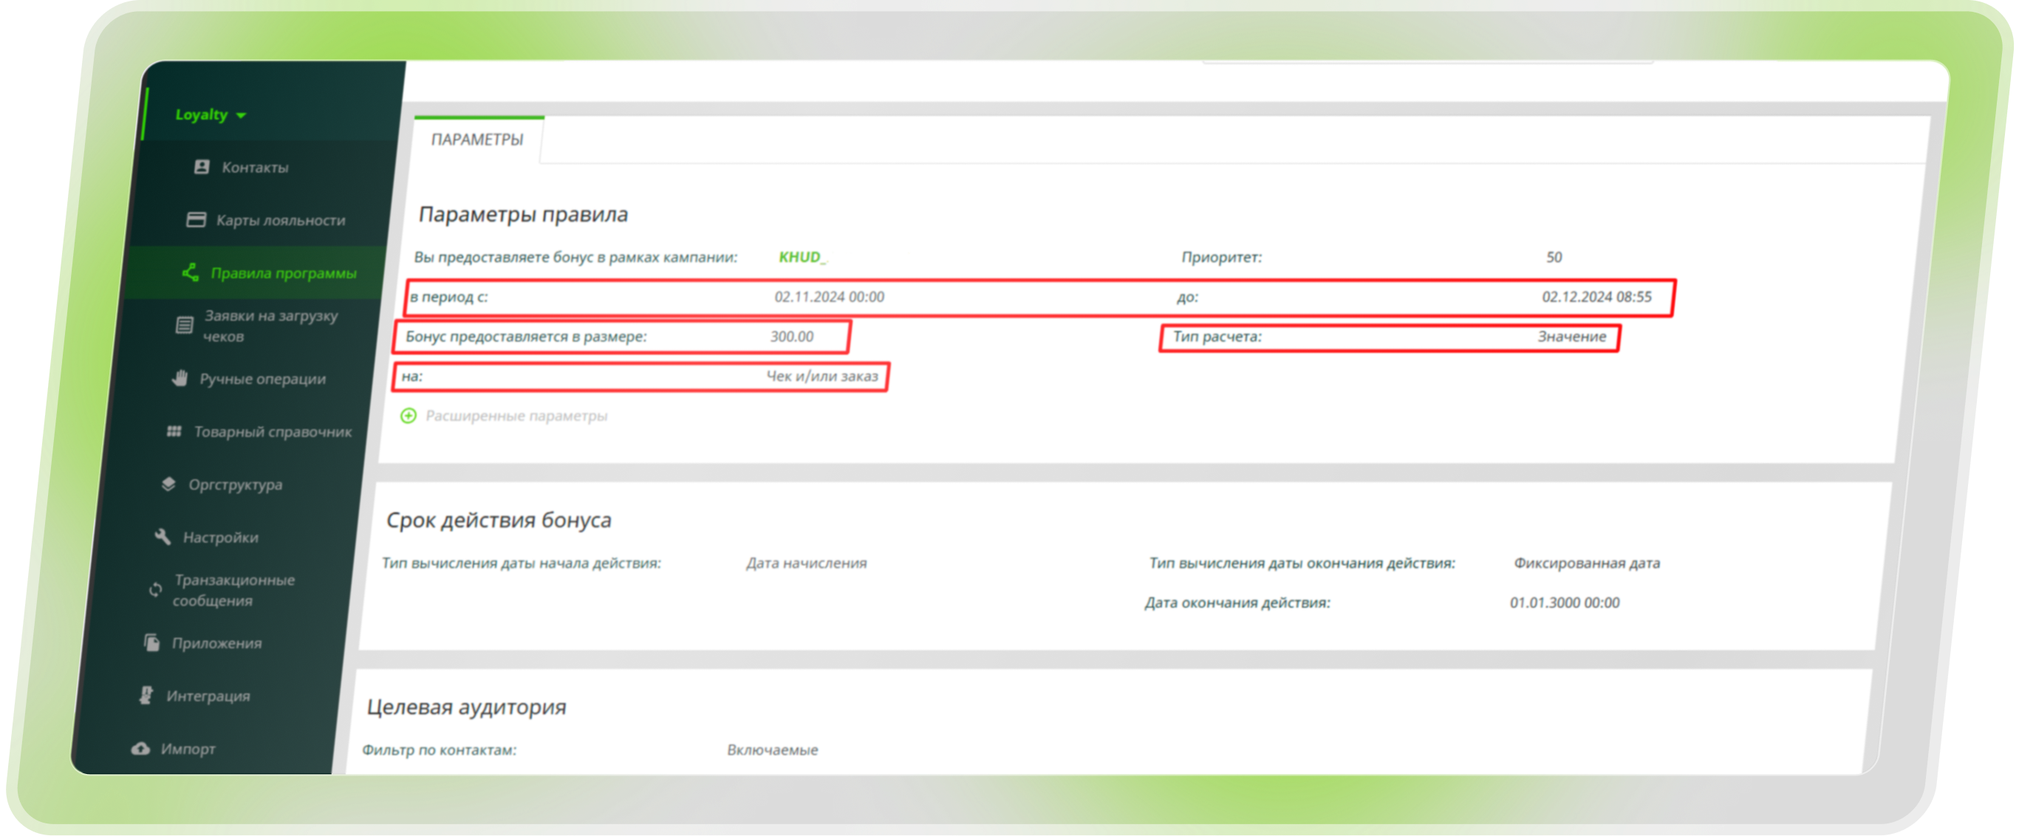Switch to the ПАРАМЕТРЫ tab
This screenshot has height=836, width=2019.
pos(476,140)
